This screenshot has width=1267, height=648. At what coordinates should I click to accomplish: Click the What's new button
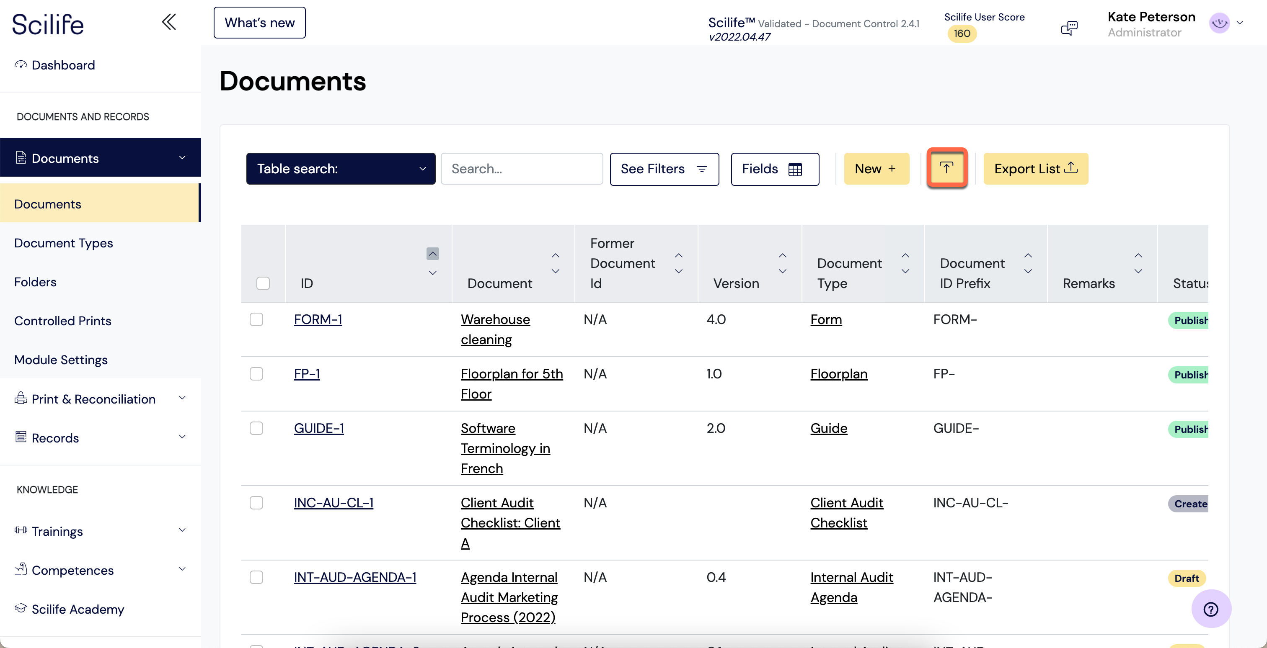click(x=260, y=23)
